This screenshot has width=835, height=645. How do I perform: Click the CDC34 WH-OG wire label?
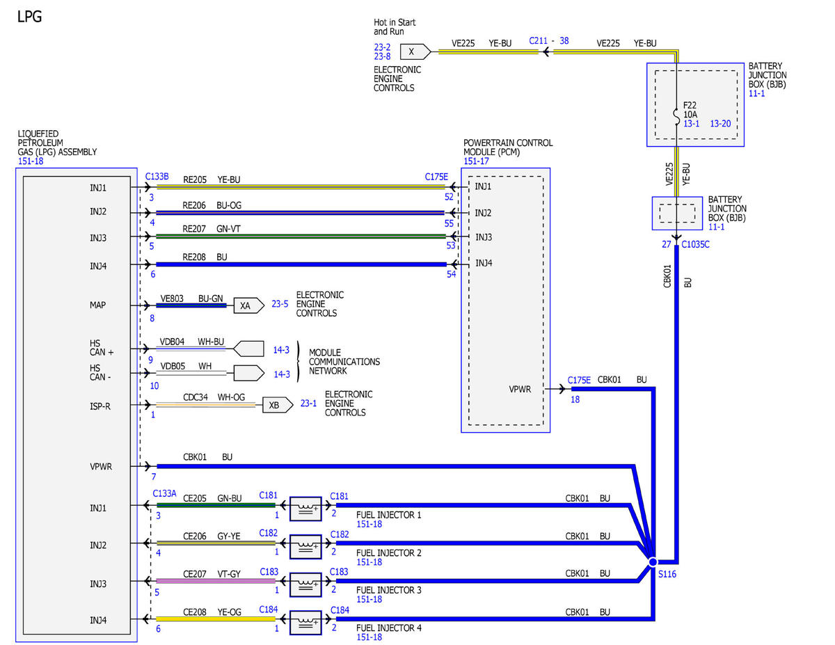click(x=214, y=398)
